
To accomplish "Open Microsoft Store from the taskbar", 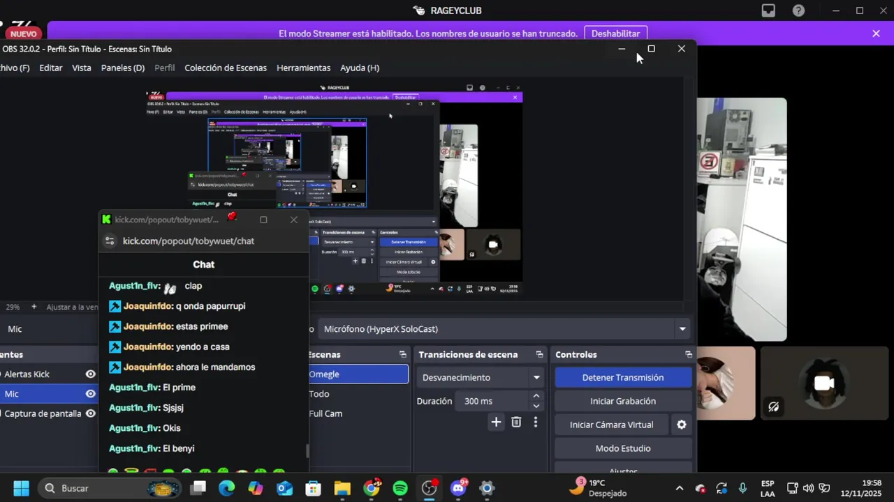I will pyautogui.click(x=313, y=488).
